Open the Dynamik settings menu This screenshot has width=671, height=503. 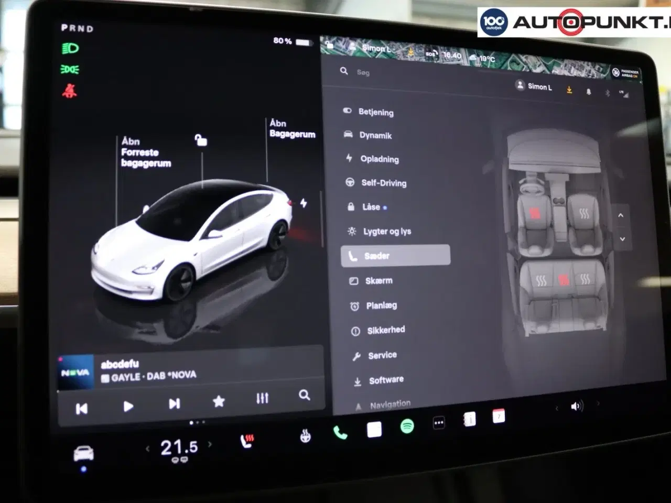pos(368,135)
